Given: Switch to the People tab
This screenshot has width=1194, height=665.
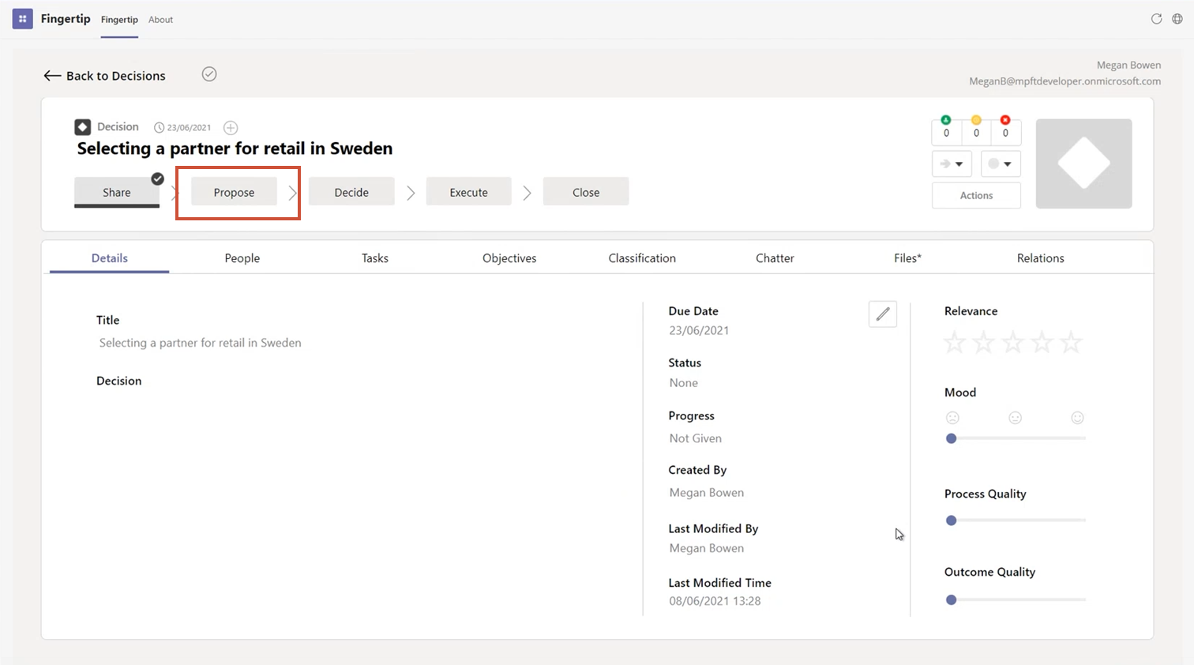Looking at the screenshot, I should coord(242,258).
